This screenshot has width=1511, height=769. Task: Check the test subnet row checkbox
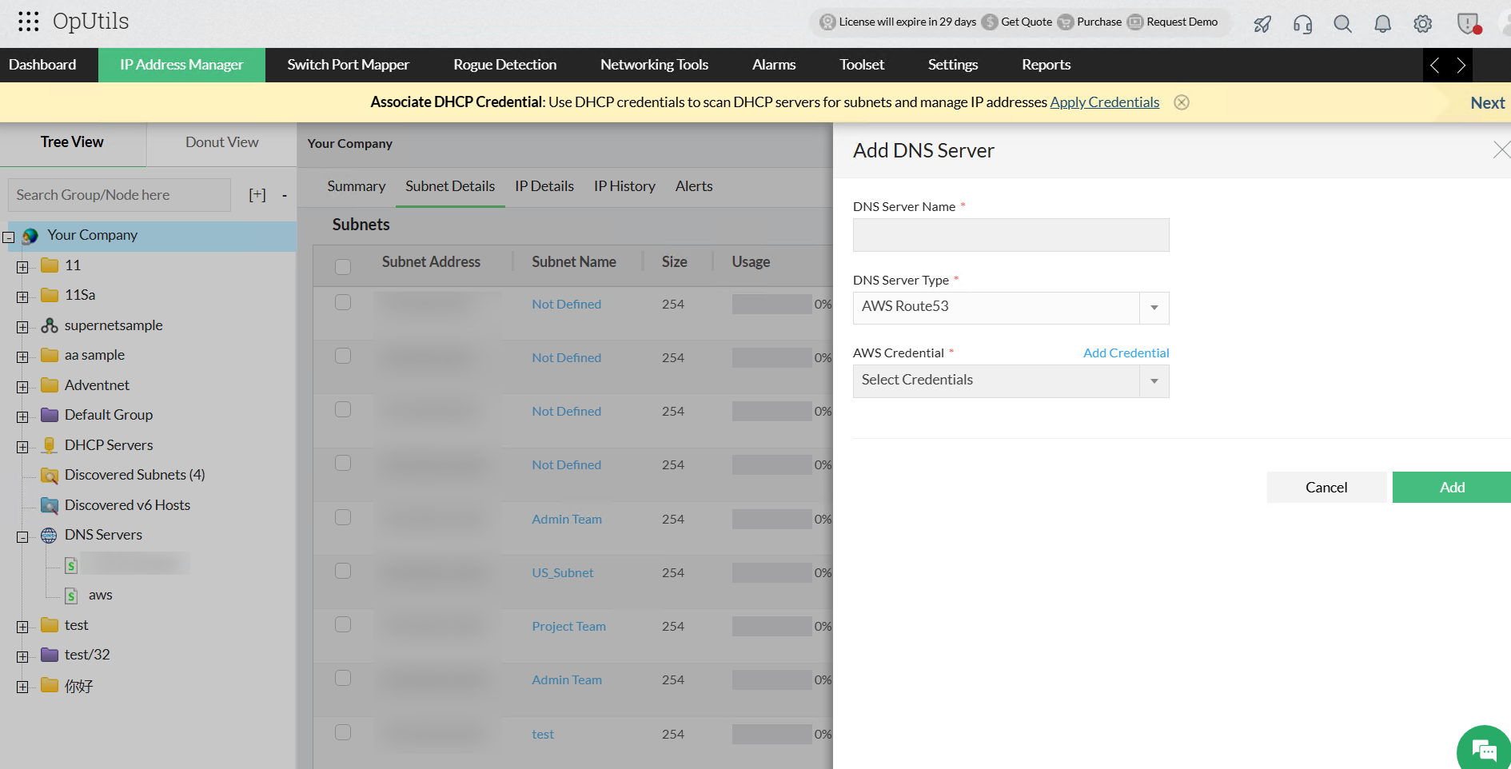pos(343,732)
